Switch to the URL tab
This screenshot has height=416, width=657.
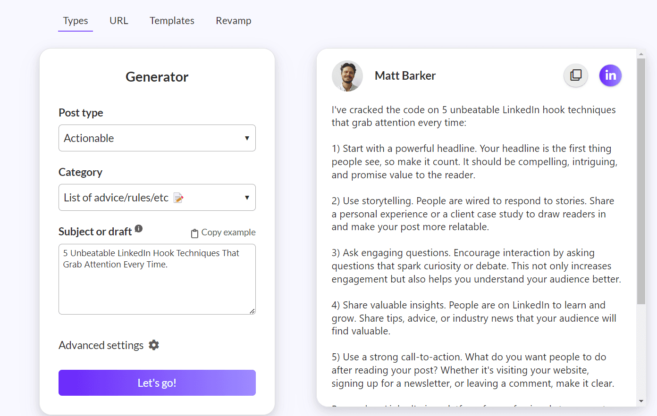tap(119, 21)
